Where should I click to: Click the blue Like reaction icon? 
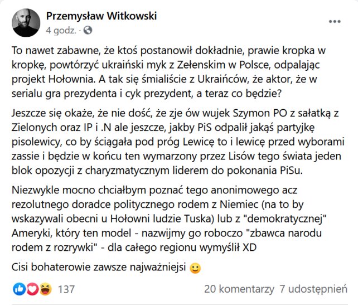tap(19, 289)
